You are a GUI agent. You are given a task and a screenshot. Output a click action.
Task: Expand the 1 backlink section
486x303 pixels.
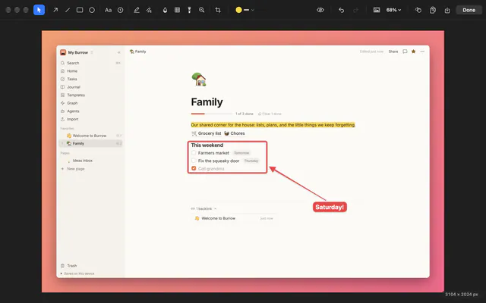[x=204, y=209]
